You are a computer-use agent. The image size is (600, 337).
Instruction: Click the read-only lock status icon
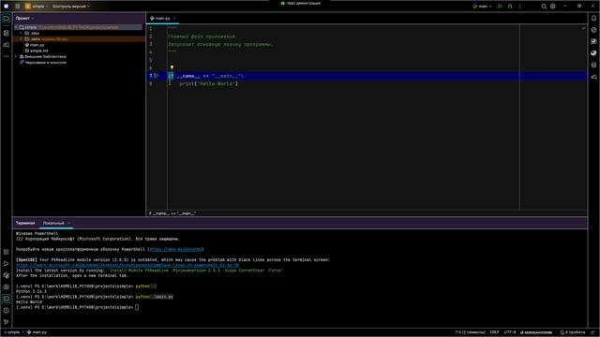click(x=592, y=332)
